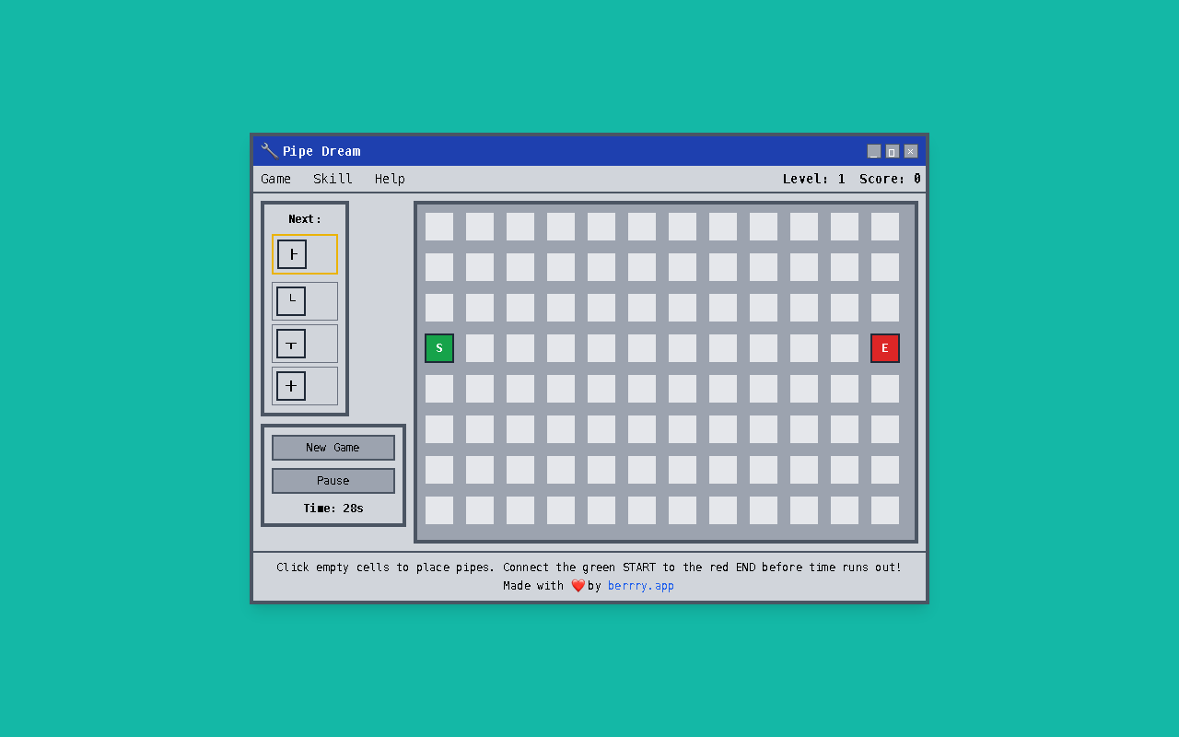Image resolution: width=1179 pixels, height=737 pixels.
Task: Place a pipe next to the END tile
Action: pos(844,347)
